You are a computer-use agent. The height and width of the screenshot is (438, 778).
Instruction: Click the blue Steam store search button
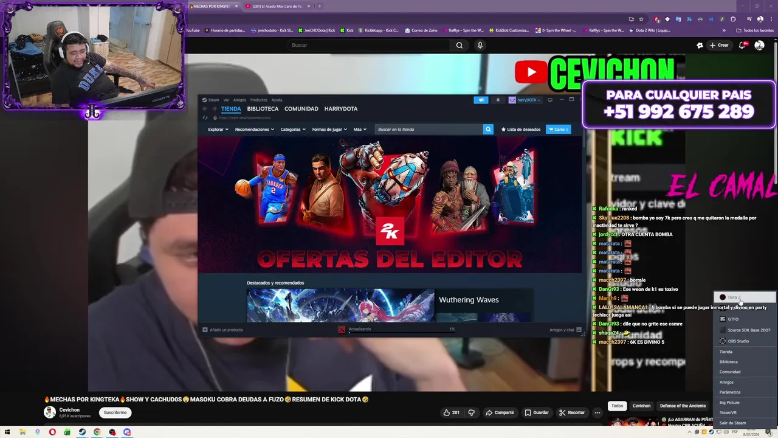click(488, 130)
